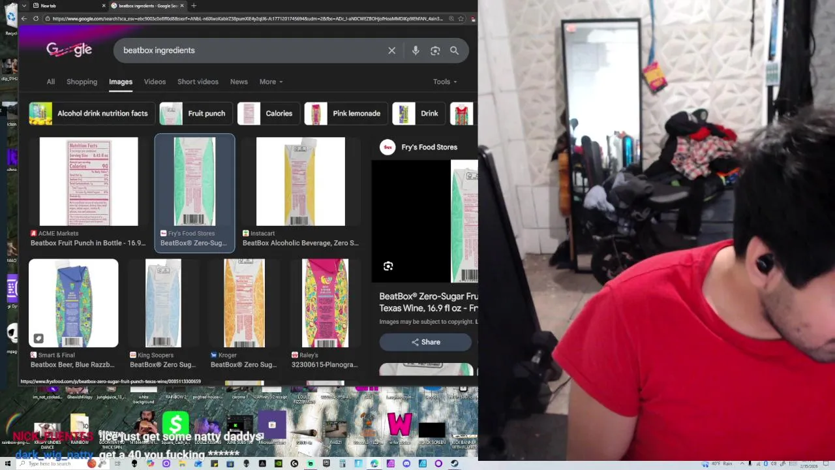
Task: Expand the More dropdown
Action: pyautogui.click(x=271, y=82)
